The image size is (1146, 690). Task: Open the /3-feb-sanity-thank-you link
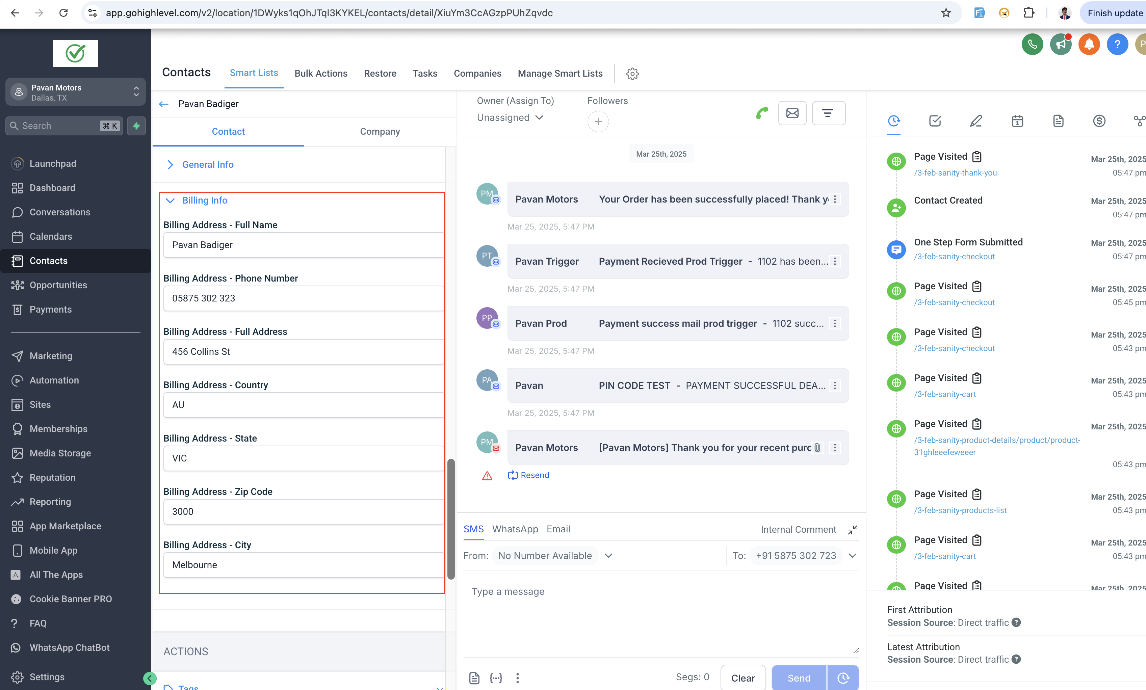point(955,173)
